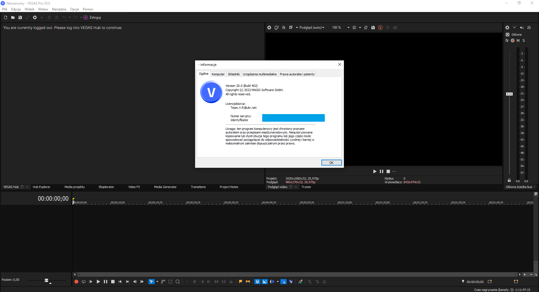Open the Transitions panel tab
Screen dimensions: 539x292
(198, 187)
